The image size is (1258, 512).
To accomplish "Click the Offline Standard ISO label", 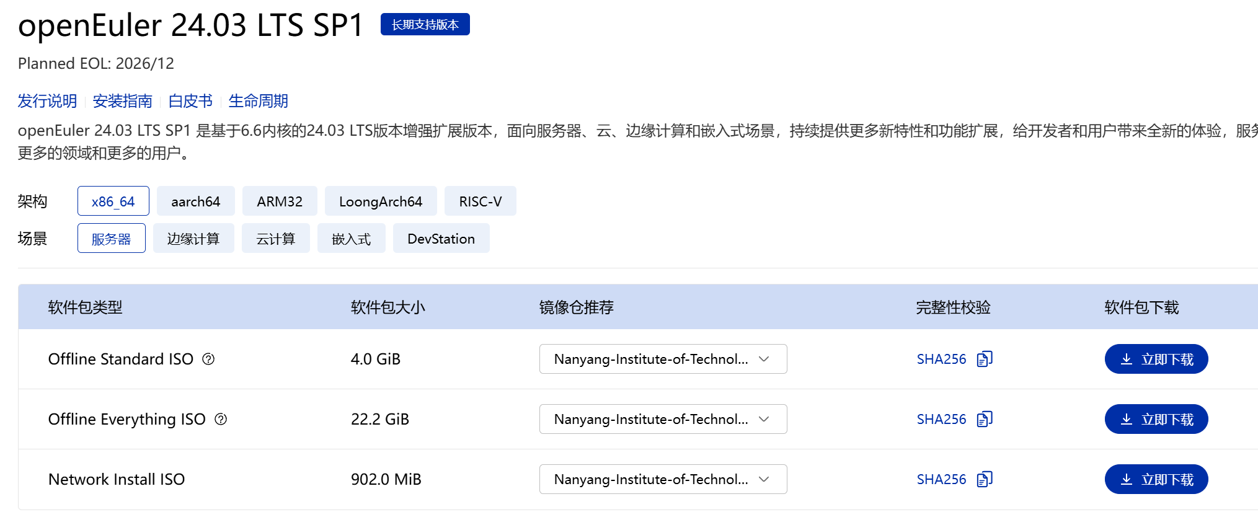I will click(121, 359).
